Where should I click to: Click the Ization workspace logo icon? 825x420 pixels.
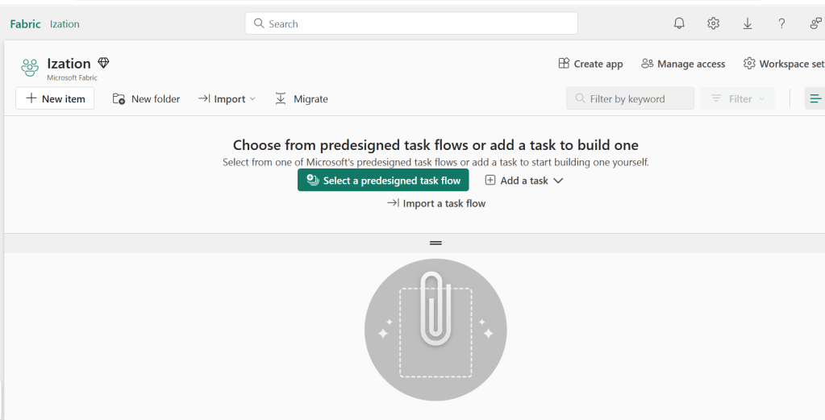coord(30,68)
